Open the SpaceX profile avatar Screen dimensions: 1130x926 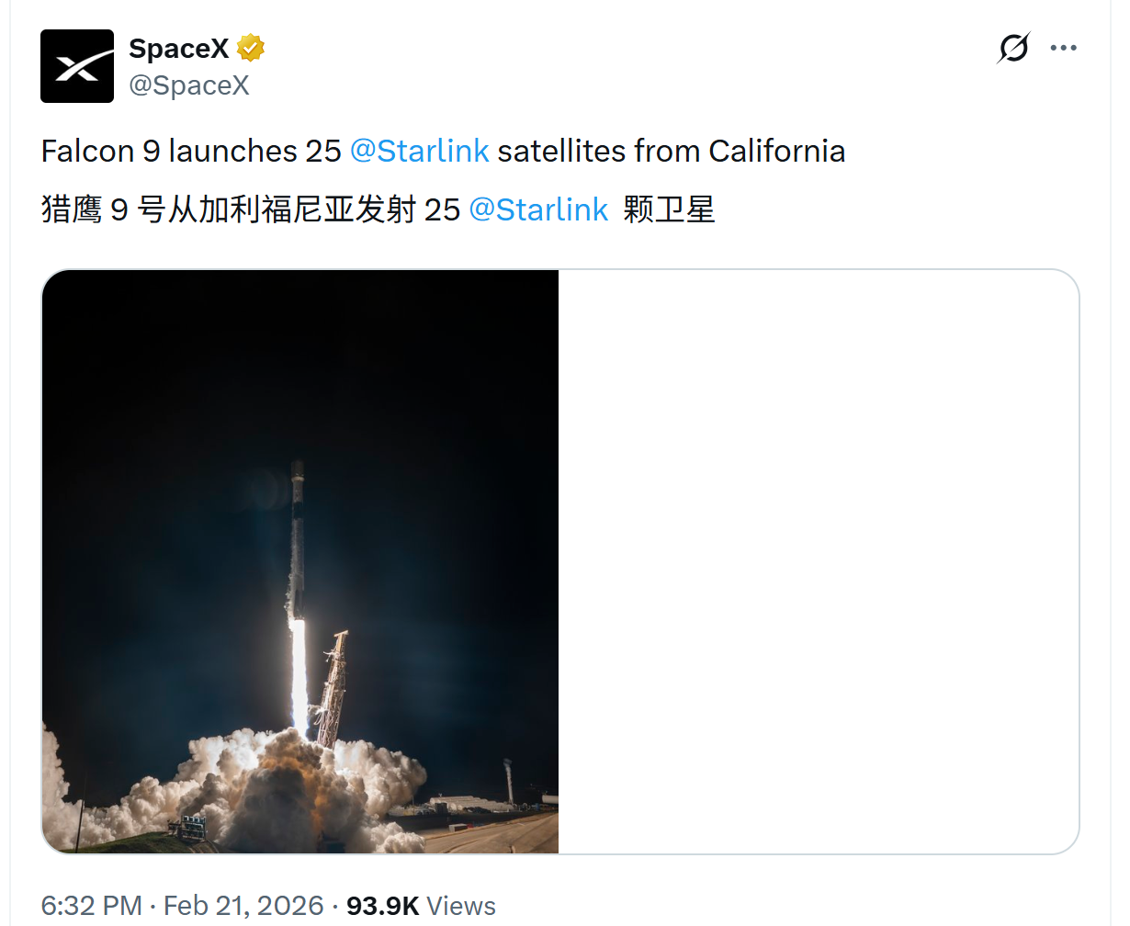[77, 66]
